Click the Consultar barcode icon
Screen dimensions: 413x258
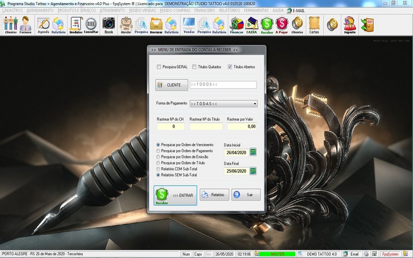[x=91, y=25]
